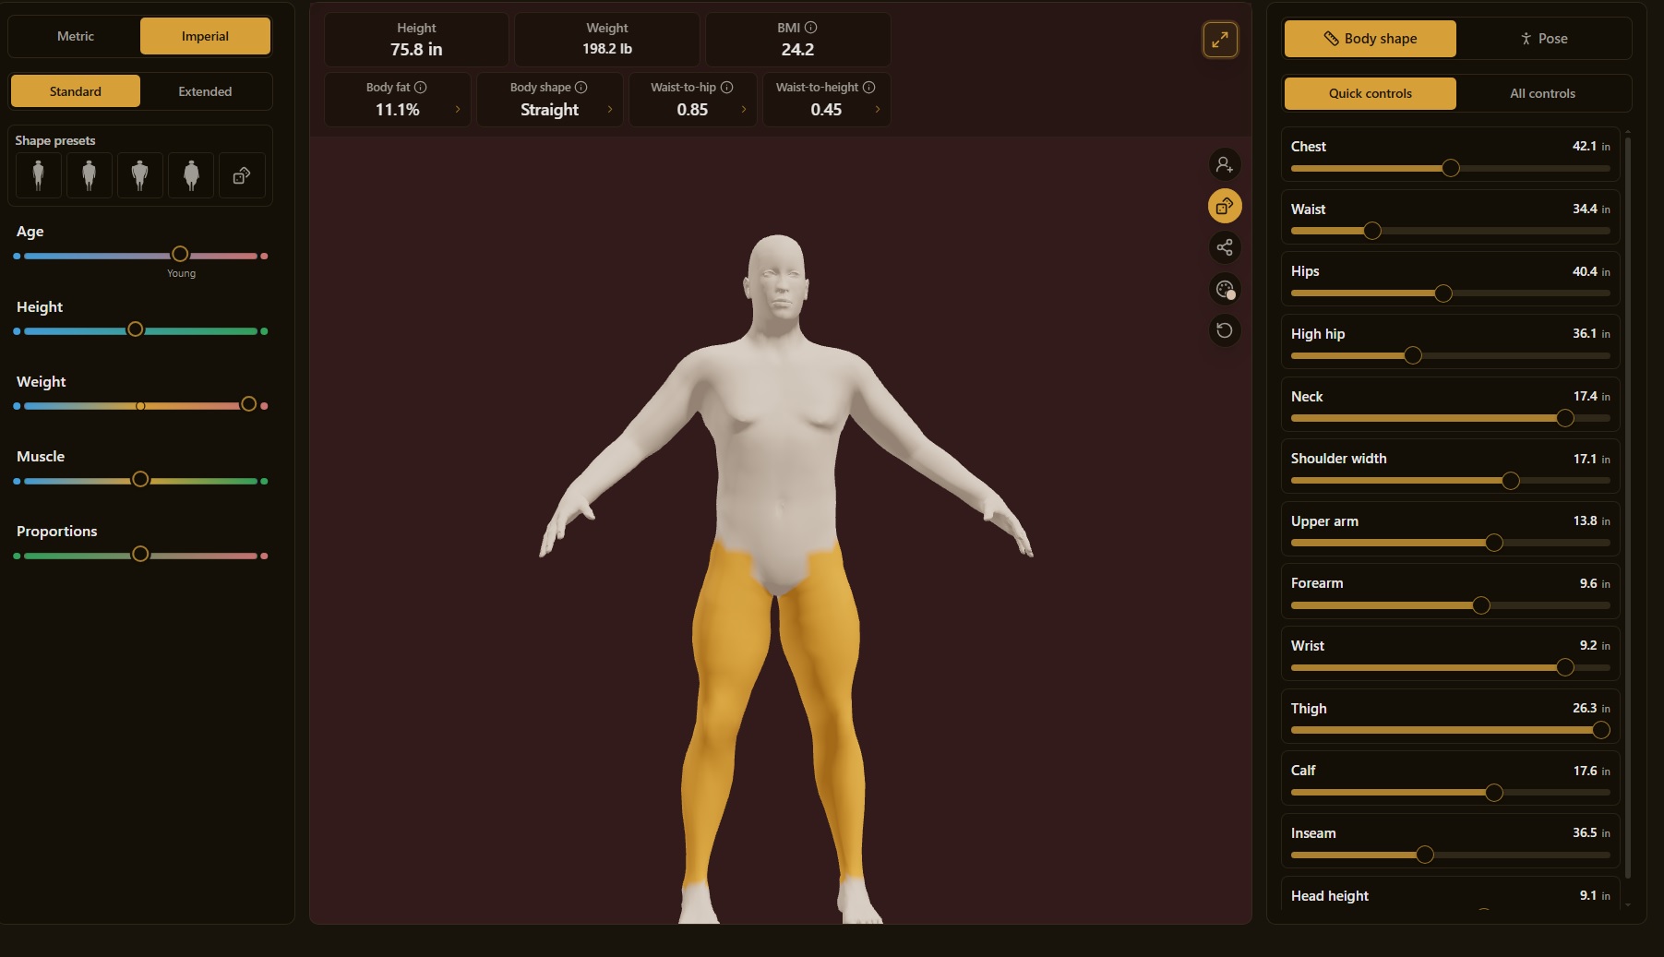1664x957 pixels.
Task: Click the Weight slider handle in left panel
Action: pyautogui.click(x=248, y=404)
